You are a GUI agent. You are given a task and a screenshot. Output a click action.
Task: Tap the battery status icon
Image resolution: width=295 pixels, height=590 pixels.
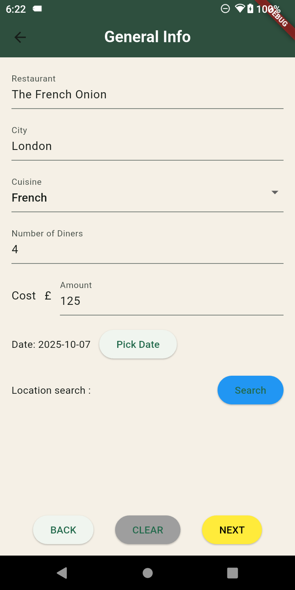pyautogui.click(x=250, y=9)
